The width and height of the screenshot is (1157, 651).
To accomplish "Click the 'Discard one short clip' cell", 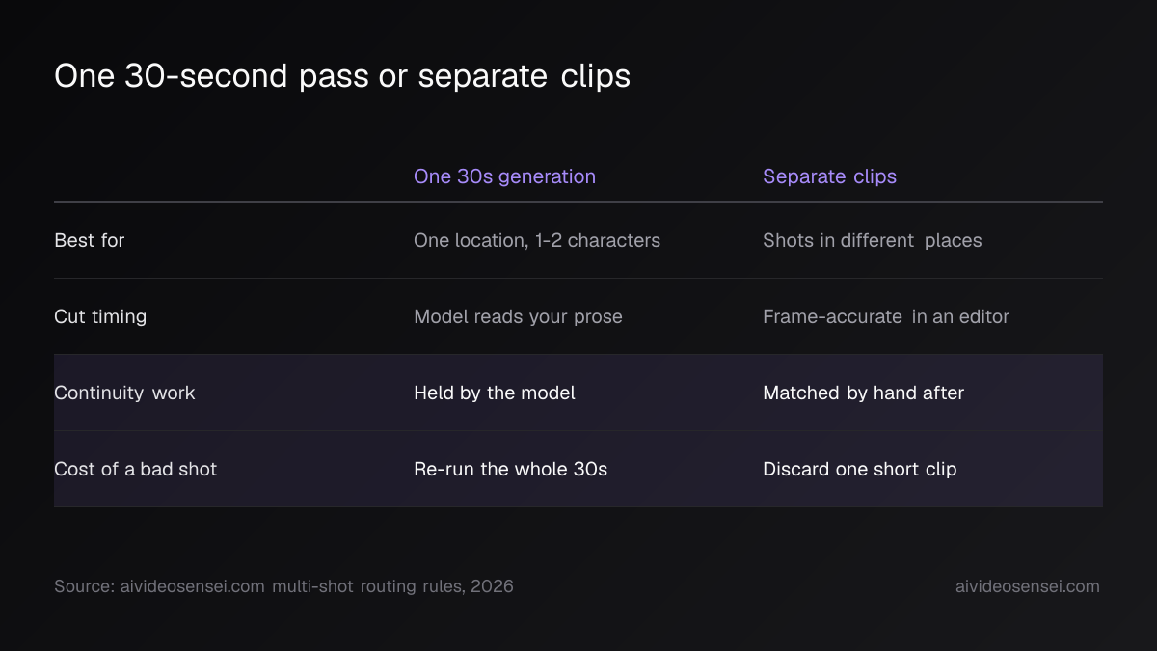I will click(x=859, y=469).
